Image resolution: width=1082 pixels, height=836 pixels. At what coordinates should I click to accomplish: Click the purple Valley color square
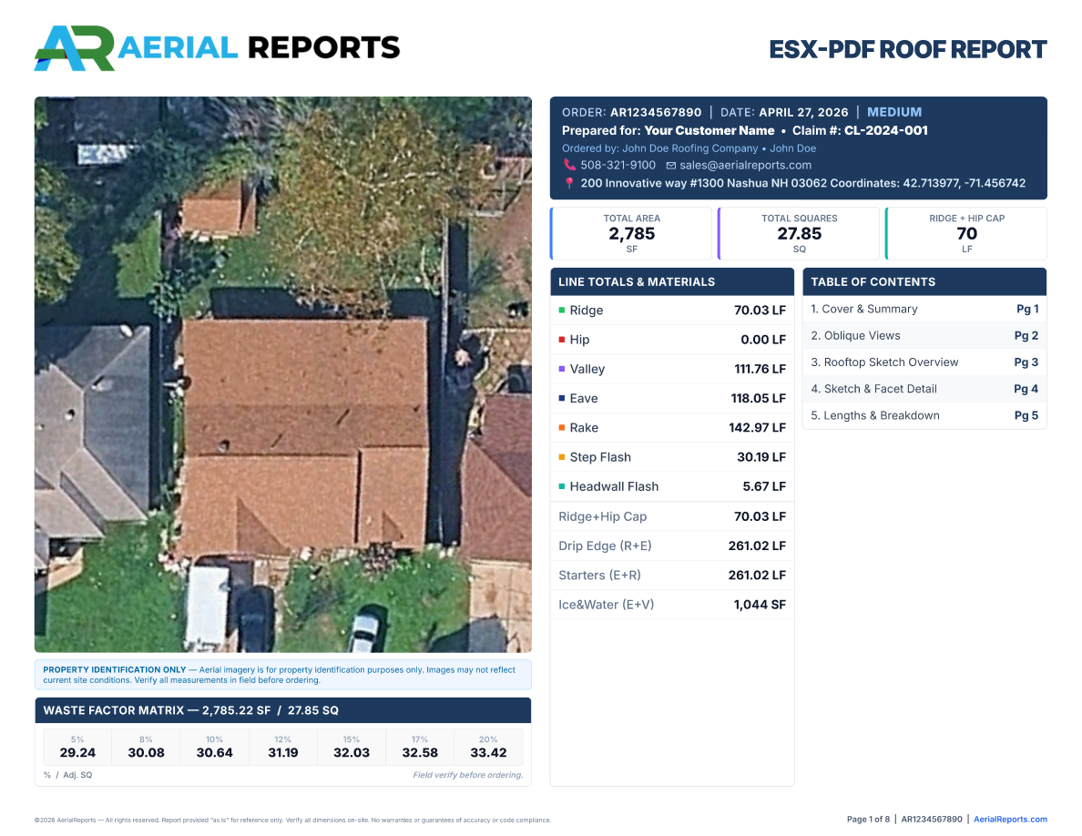point(562,369)
